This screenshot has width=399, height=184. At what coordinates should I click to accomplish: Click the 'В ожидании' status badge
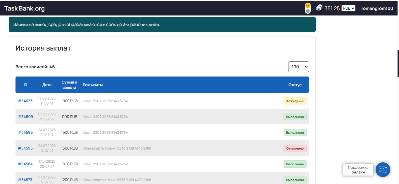click(295, 101)
